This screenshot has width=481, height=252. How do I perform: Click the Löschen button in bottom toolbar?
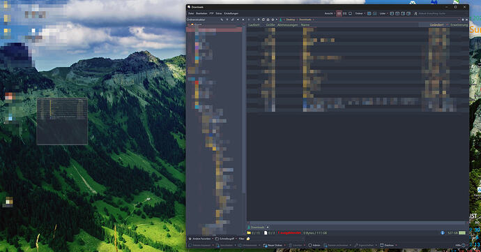[296, 245]
